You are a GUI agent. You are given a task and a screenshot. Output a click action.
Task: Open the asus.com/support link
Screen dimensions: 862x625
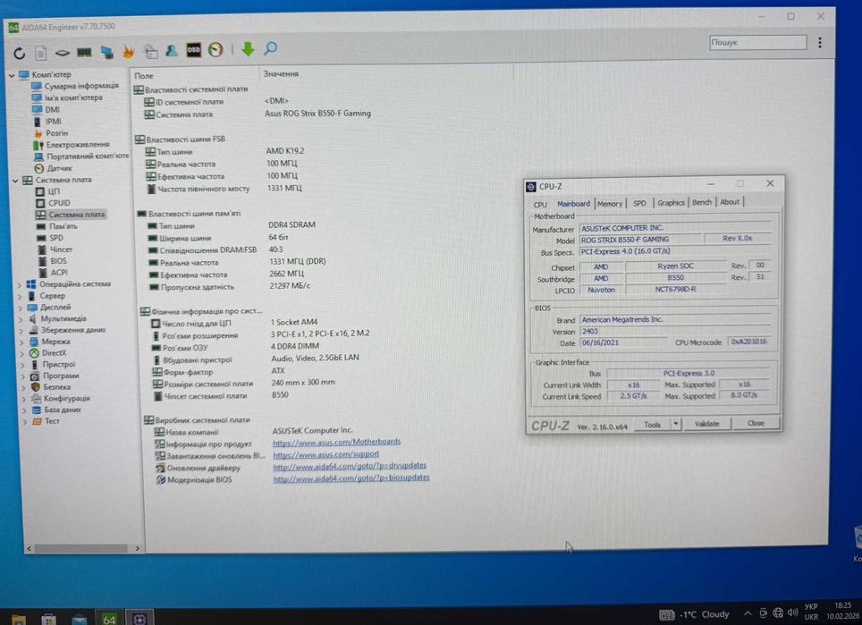(x=326, y=454)
